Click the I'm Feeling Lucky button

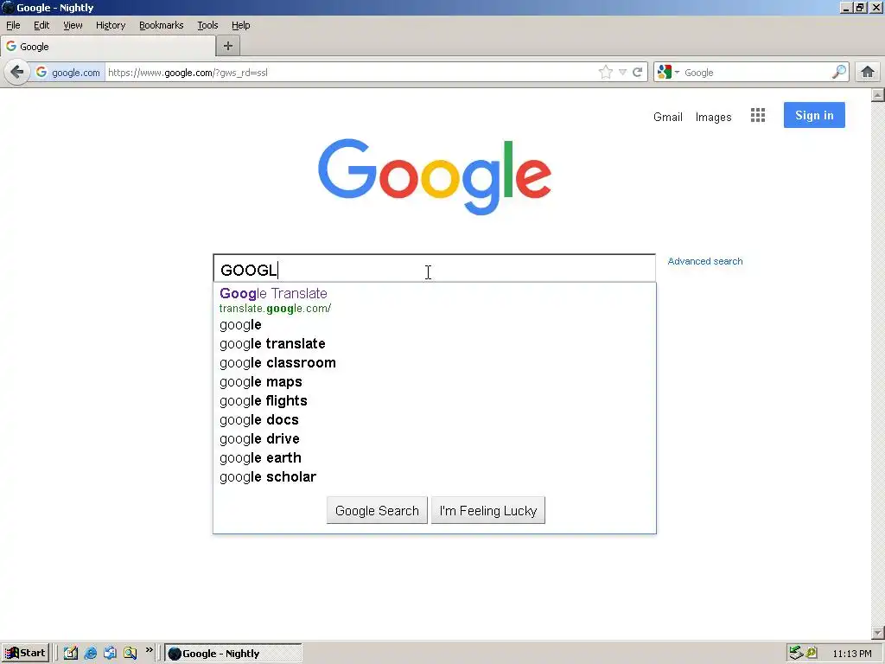pos(488,510)
